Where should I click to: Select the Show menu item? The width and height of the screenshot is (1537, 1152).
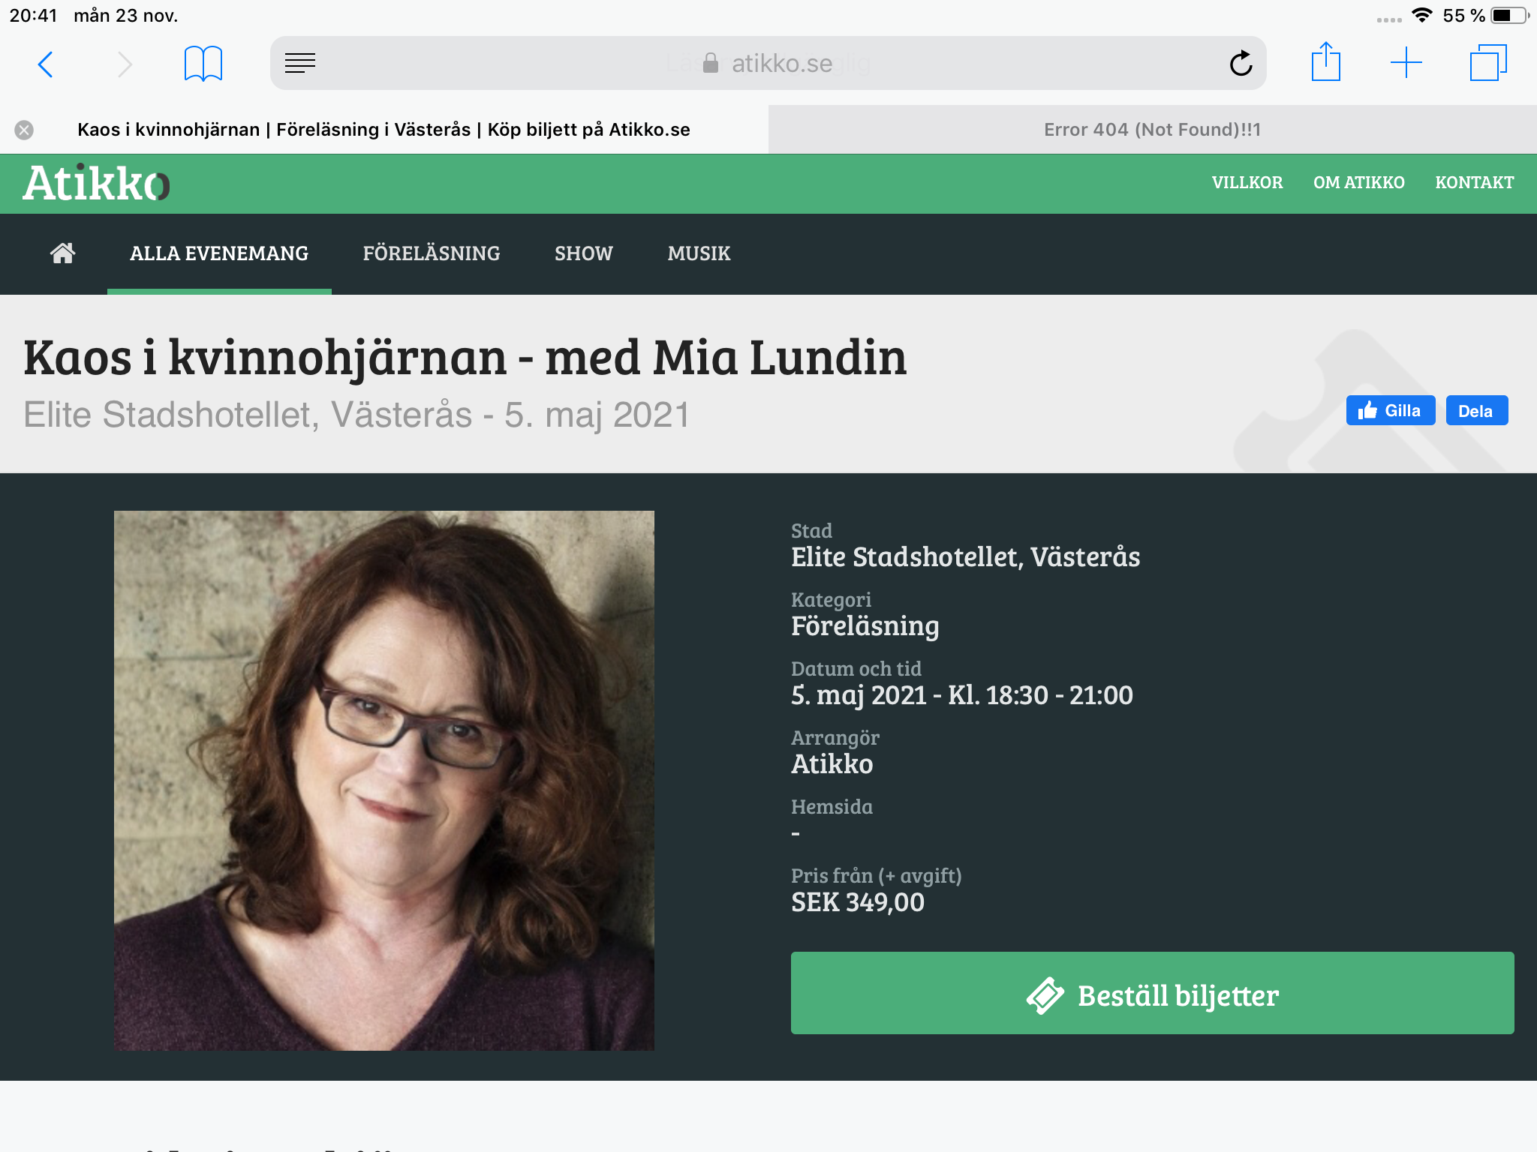[584, 253]
